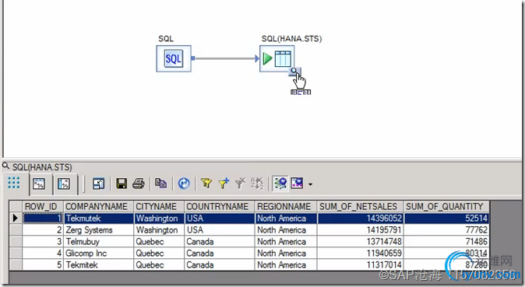Click North America cell in Tekmutek row
The width and height of the screenshot is (525, 287).
click(x=286, y=219)
